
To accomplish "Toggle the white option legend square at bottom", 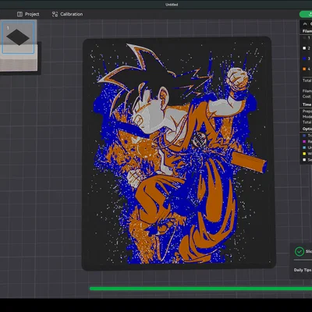I will 304,160.
